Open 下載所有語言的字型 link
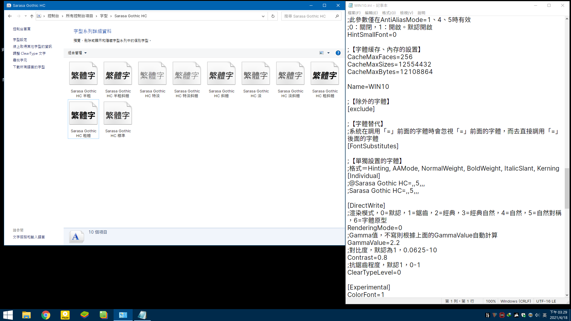 29,67
